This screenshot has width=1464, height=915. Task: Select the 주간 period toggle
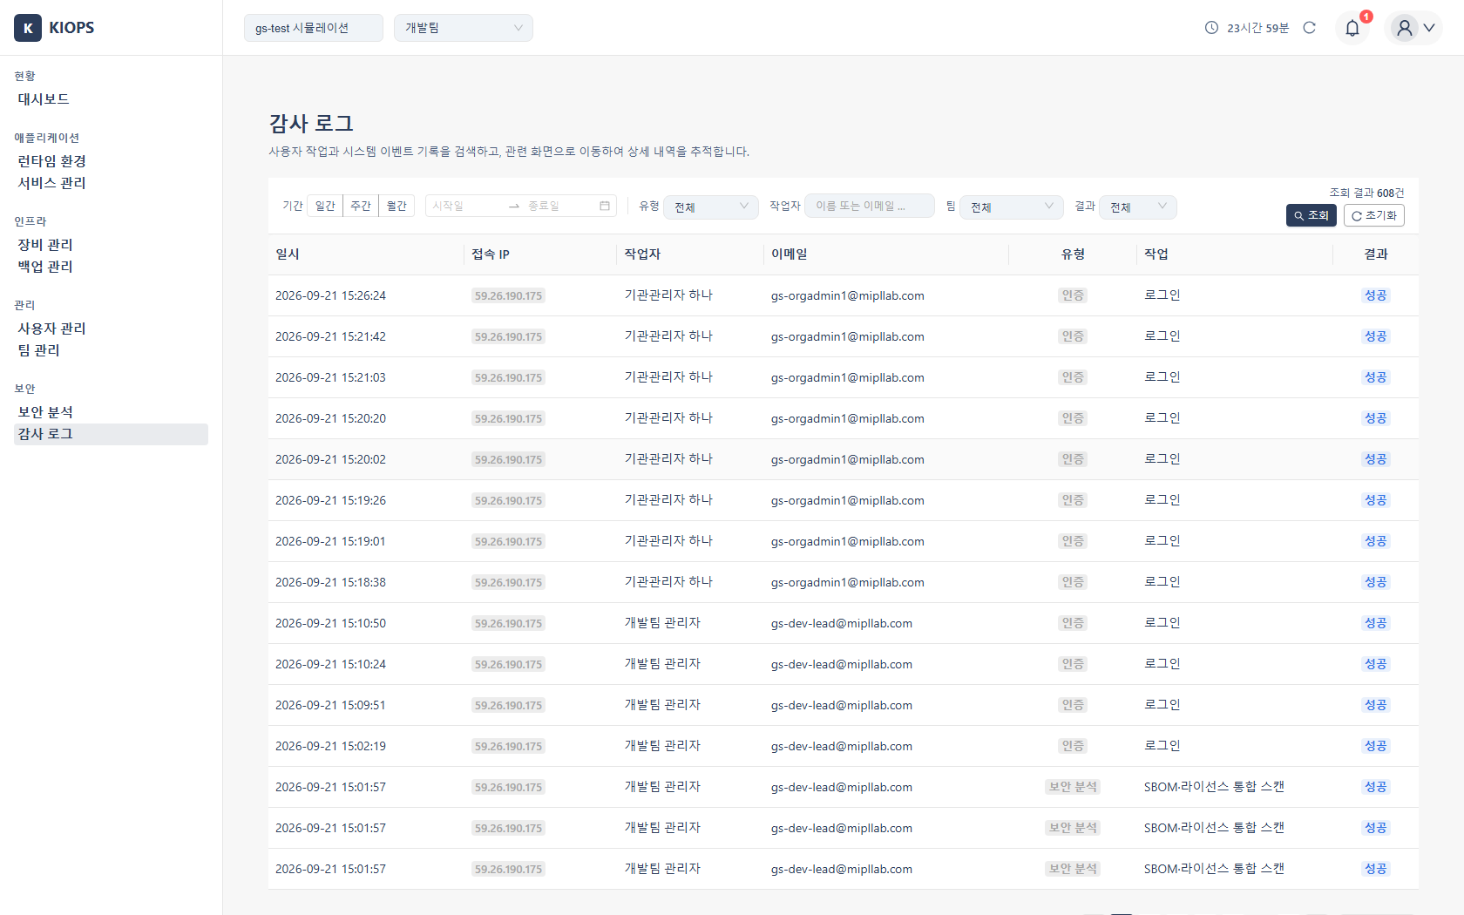click(x=361, y=206)
